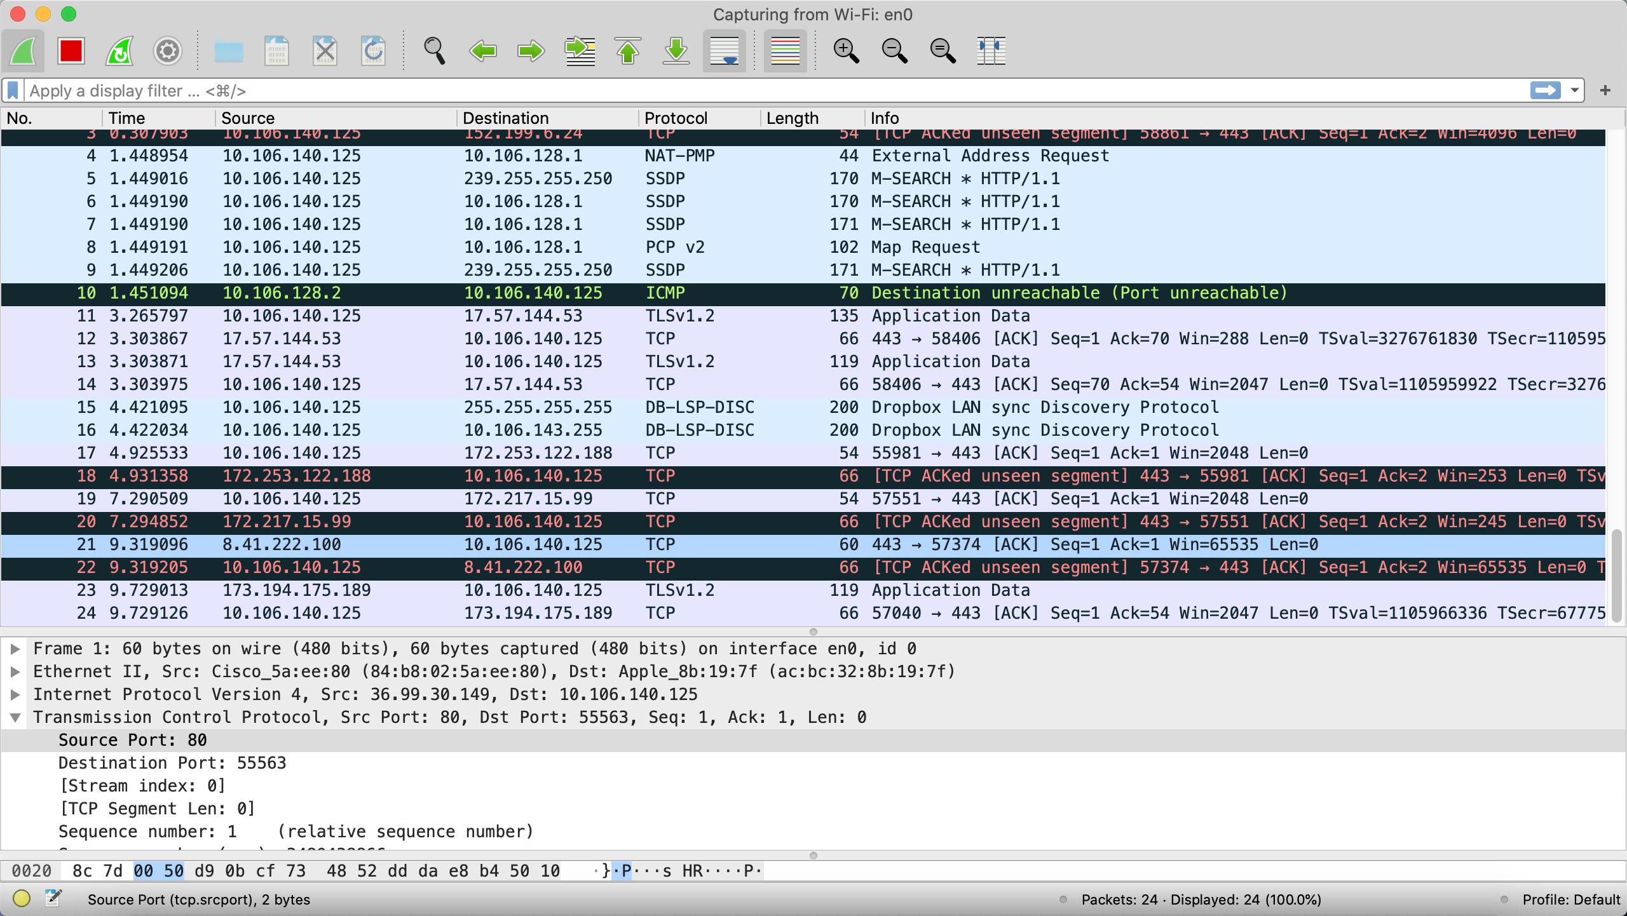Open the Expert Information indicator
This screenshot has height=916, width=1627.
[x=22, y=899]
